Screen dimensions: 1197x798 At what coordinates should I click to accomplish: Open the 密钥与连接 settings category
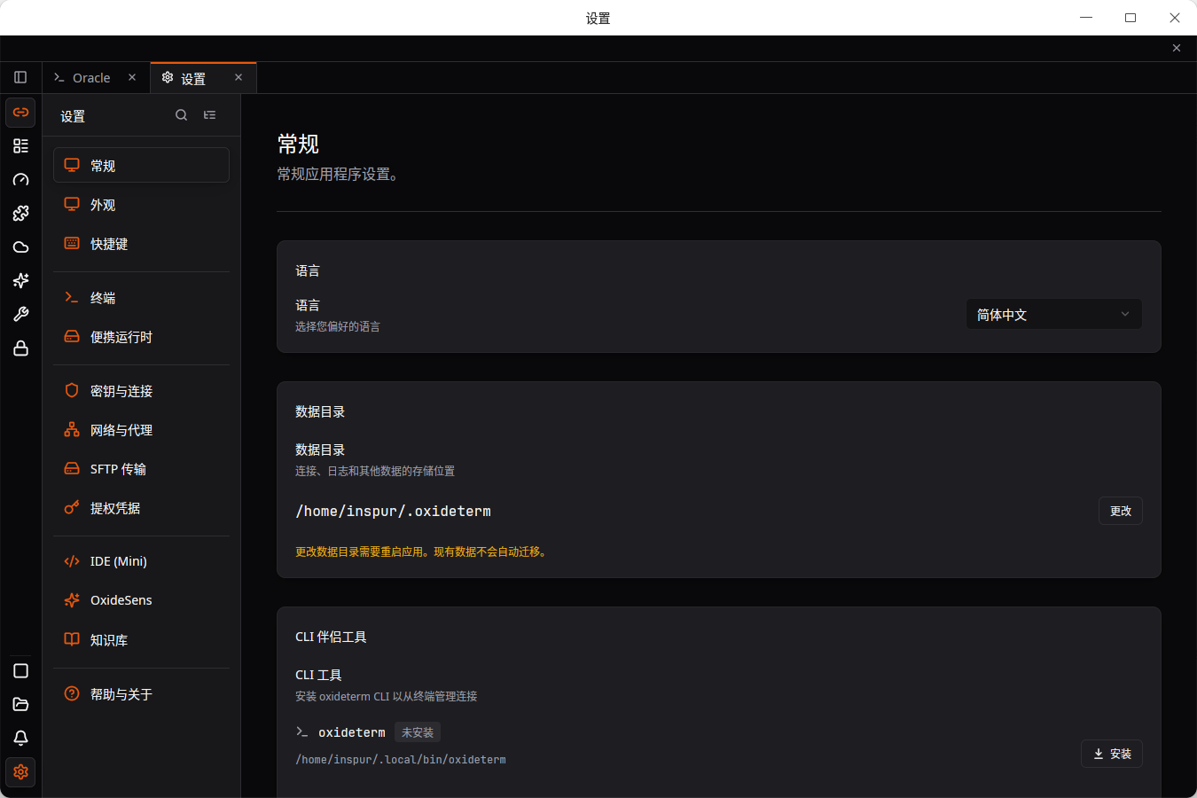coord(141,390)
